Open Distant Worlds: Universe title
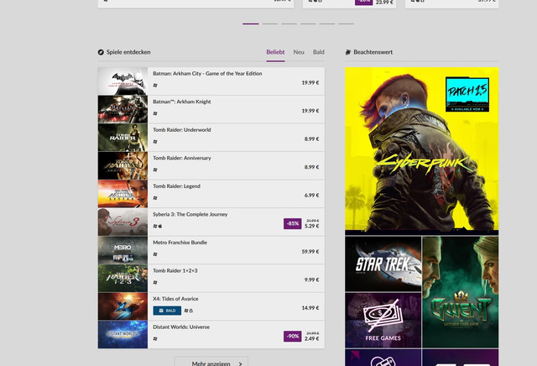537x366 pixels. pos(181,327)
